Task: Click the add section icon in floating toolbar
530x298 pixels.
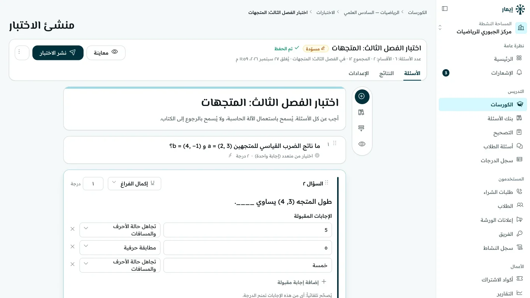Action: 361,128
